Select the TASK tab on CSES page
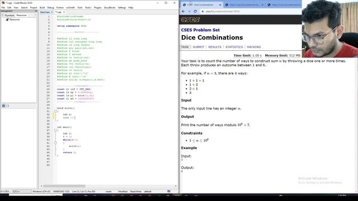 coord(185,47)
